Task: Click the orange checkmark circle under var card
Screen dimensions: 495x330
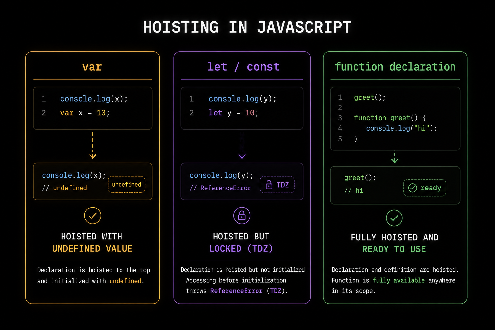Action: (x=92, y=216)
